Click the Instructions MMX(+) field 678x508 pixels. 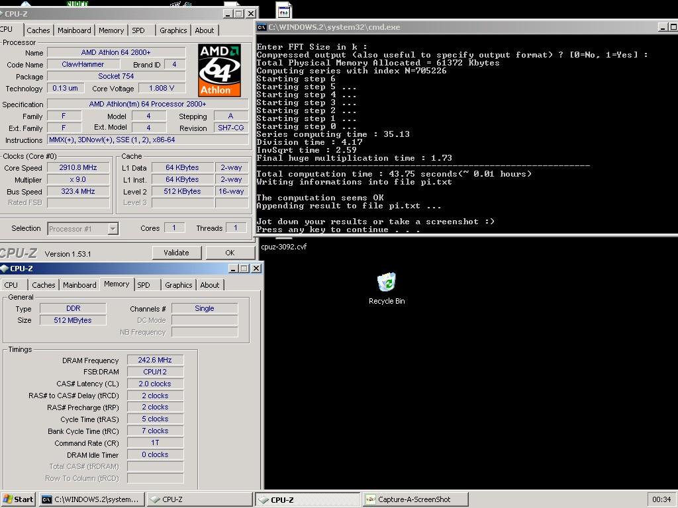coord(148,140)
